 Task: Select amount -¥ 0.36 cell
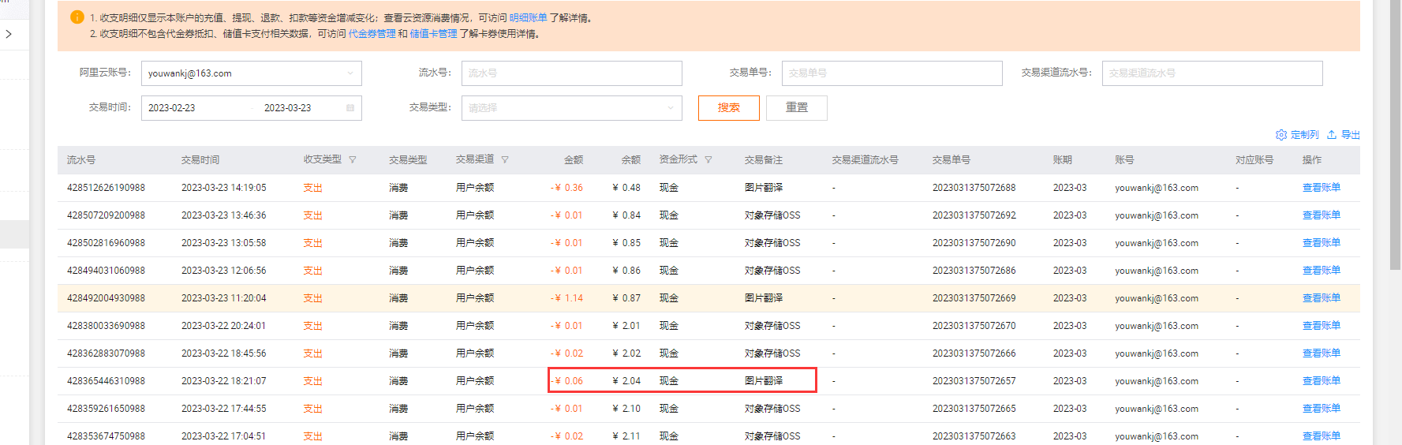[x=566, y=188]
